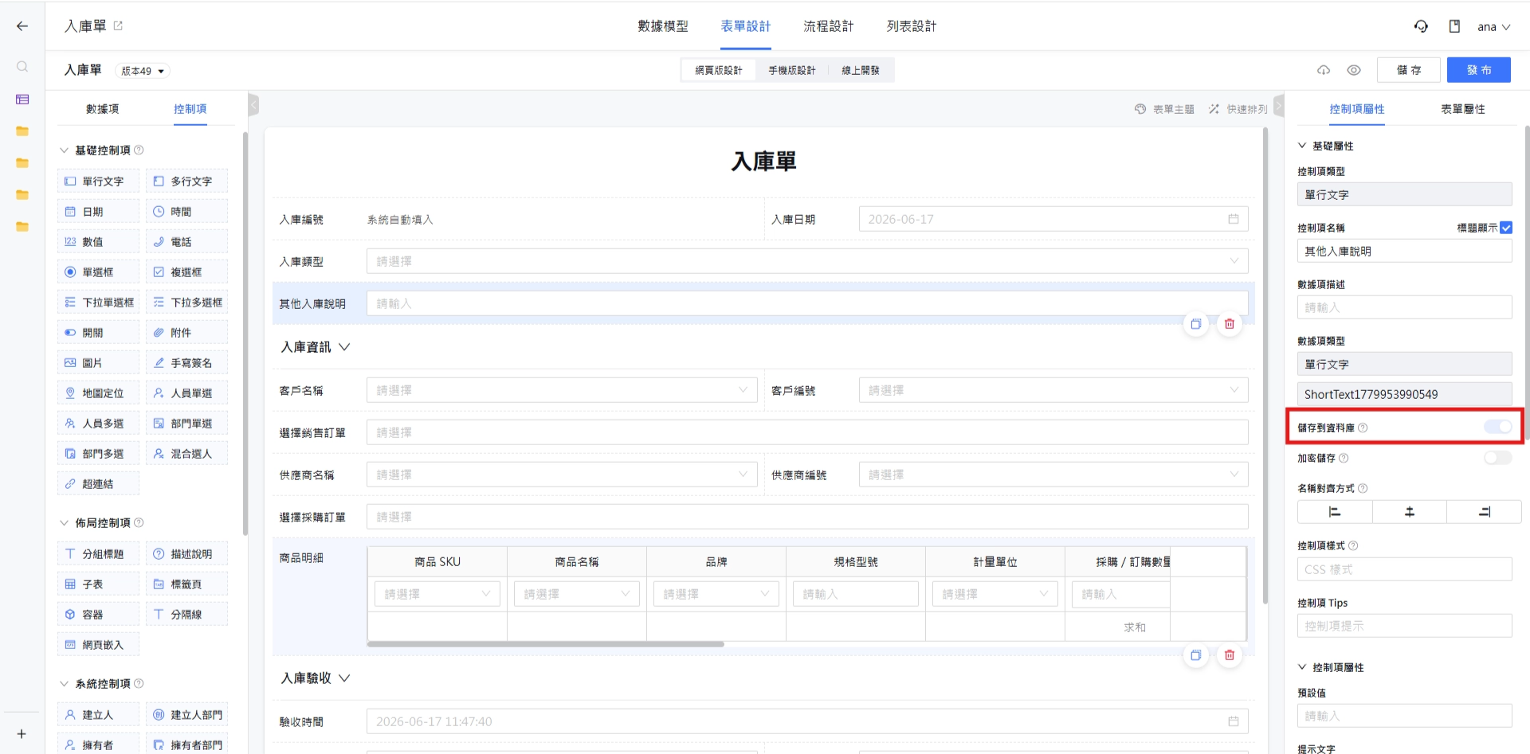Image resolution: width=1530 pixels, height=754 pixels.
Task: Add 多行文字 control
Action: tap(186, 182)
